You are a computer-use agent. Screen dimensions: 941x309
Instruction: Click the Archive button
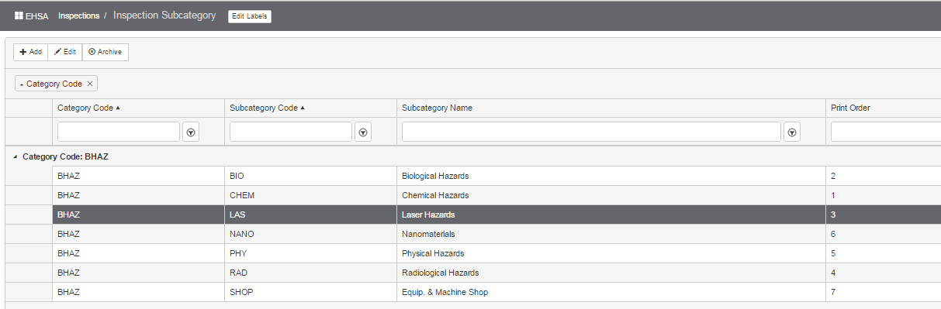(106, 52)
